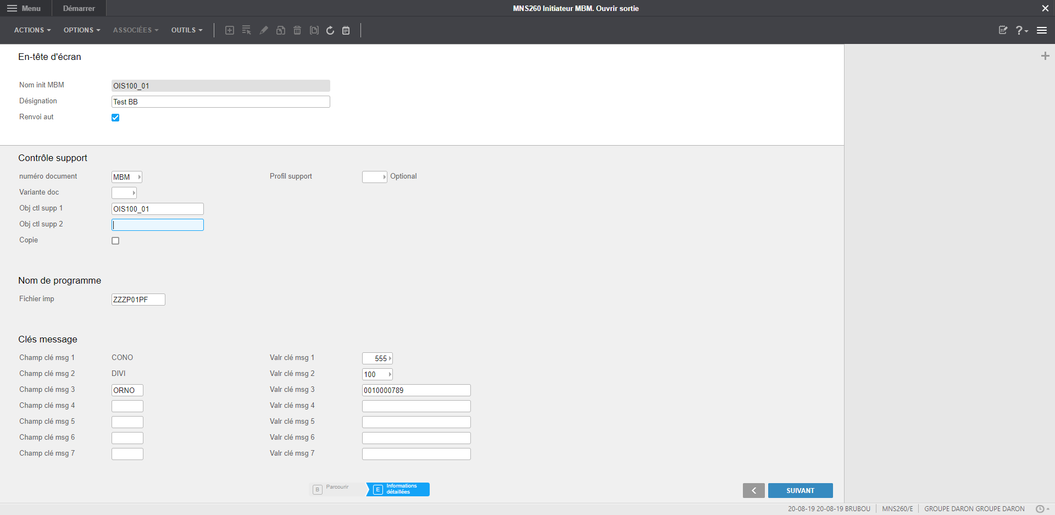Click the Display record icon with brackets

coord(314,30)
